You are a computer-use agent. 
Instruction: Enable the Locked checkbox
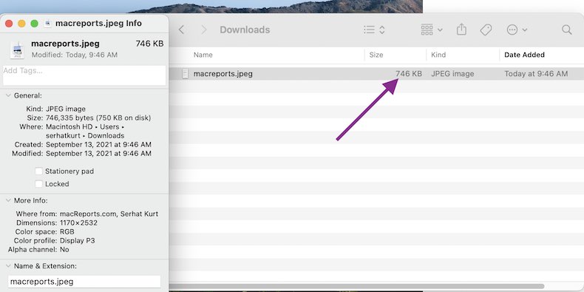pos(38,184)
